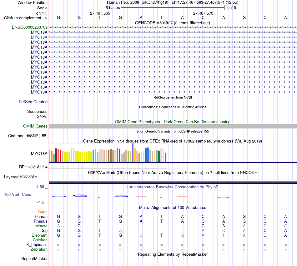Viewport: 297px width, 266px height.
Task: Click the orange gap count '1' in the Gaps row
Action: pyautogui.click(x=152, y=212)
